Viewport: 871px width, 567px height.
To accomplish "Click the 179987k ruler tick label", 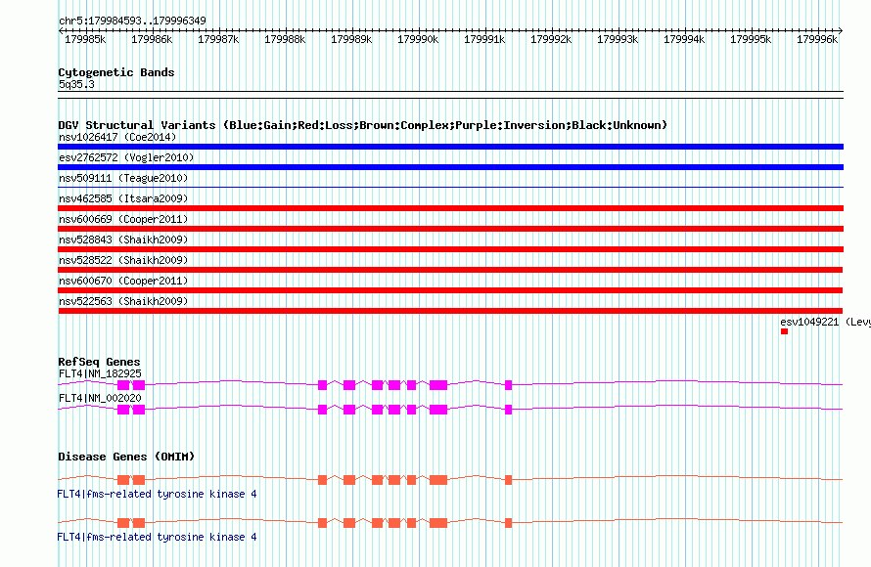I will click(218, 39).
